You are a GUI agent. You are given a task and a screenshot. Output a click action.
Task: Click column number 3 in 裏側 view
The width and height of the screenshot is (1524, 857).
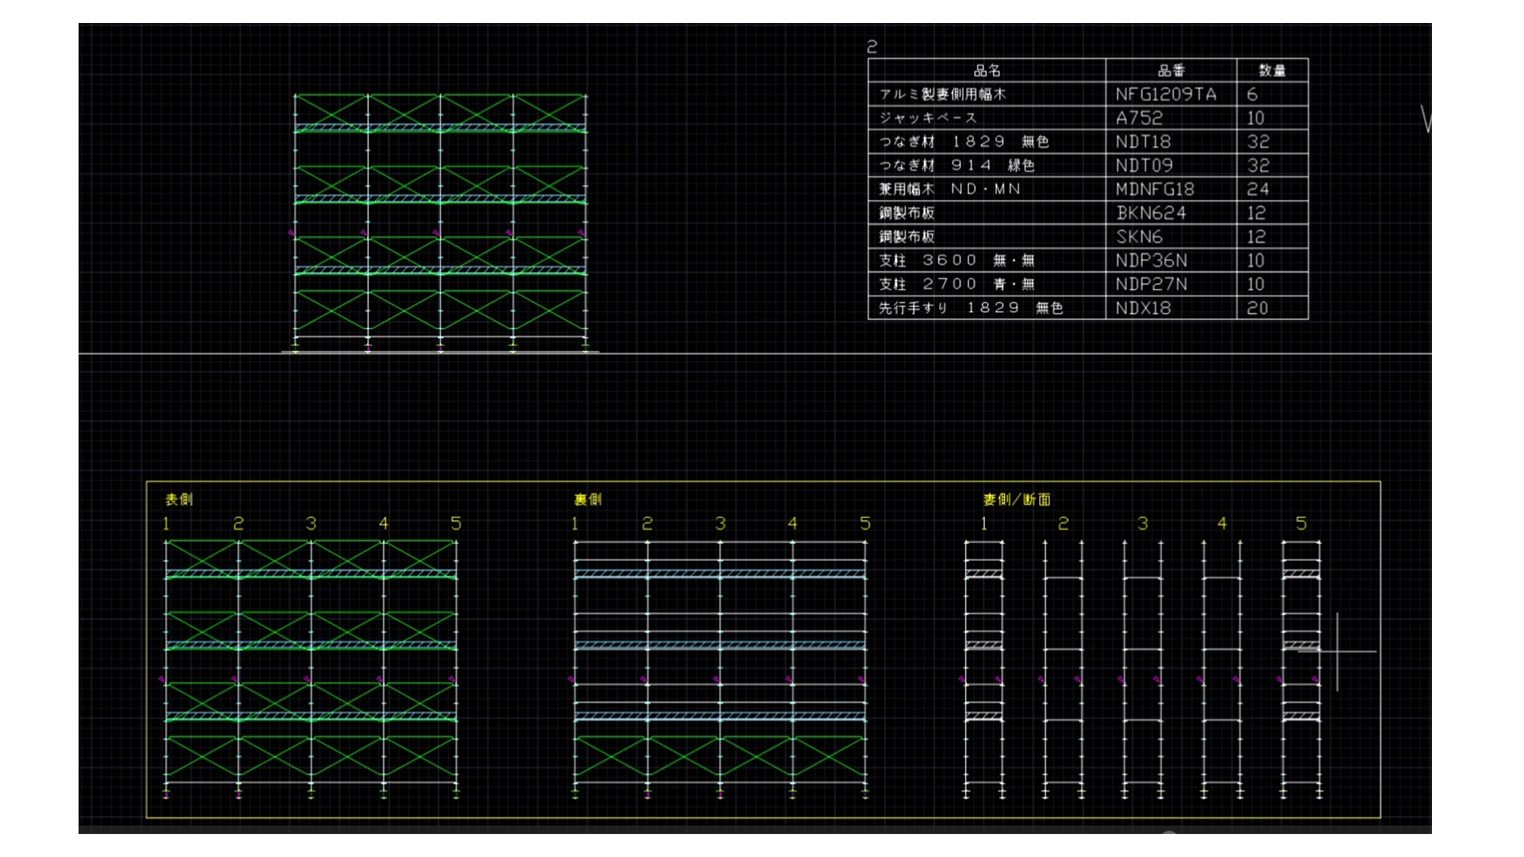pos(720,524)
